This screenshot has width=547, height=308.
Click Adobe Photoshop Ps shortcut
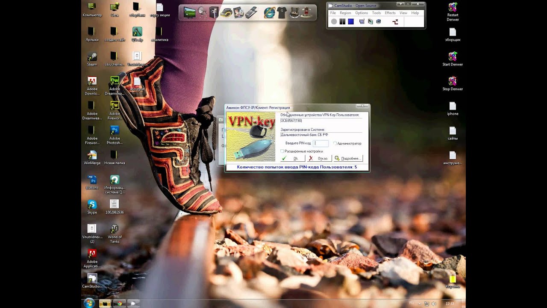[x=115, y=135]
